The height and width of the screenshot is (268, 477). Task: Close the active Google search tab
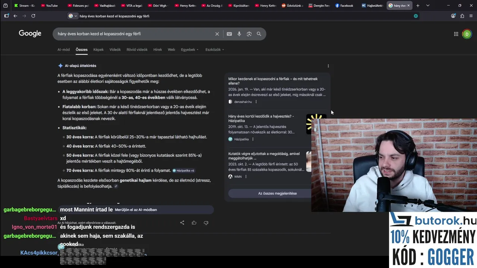point(408,6)
